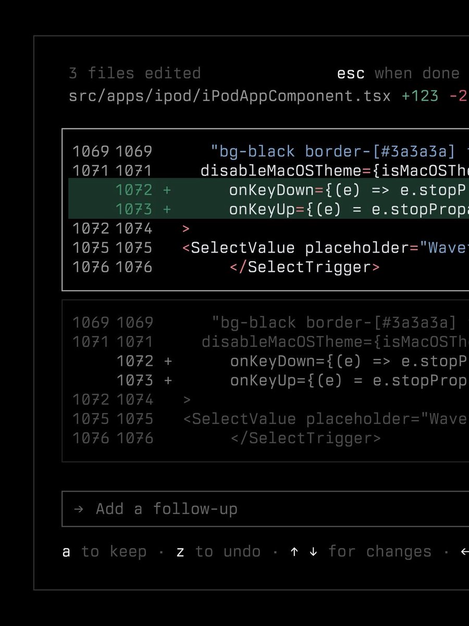Click the plus marker on highlighted line 1072
469x626 pixels.
167,190
